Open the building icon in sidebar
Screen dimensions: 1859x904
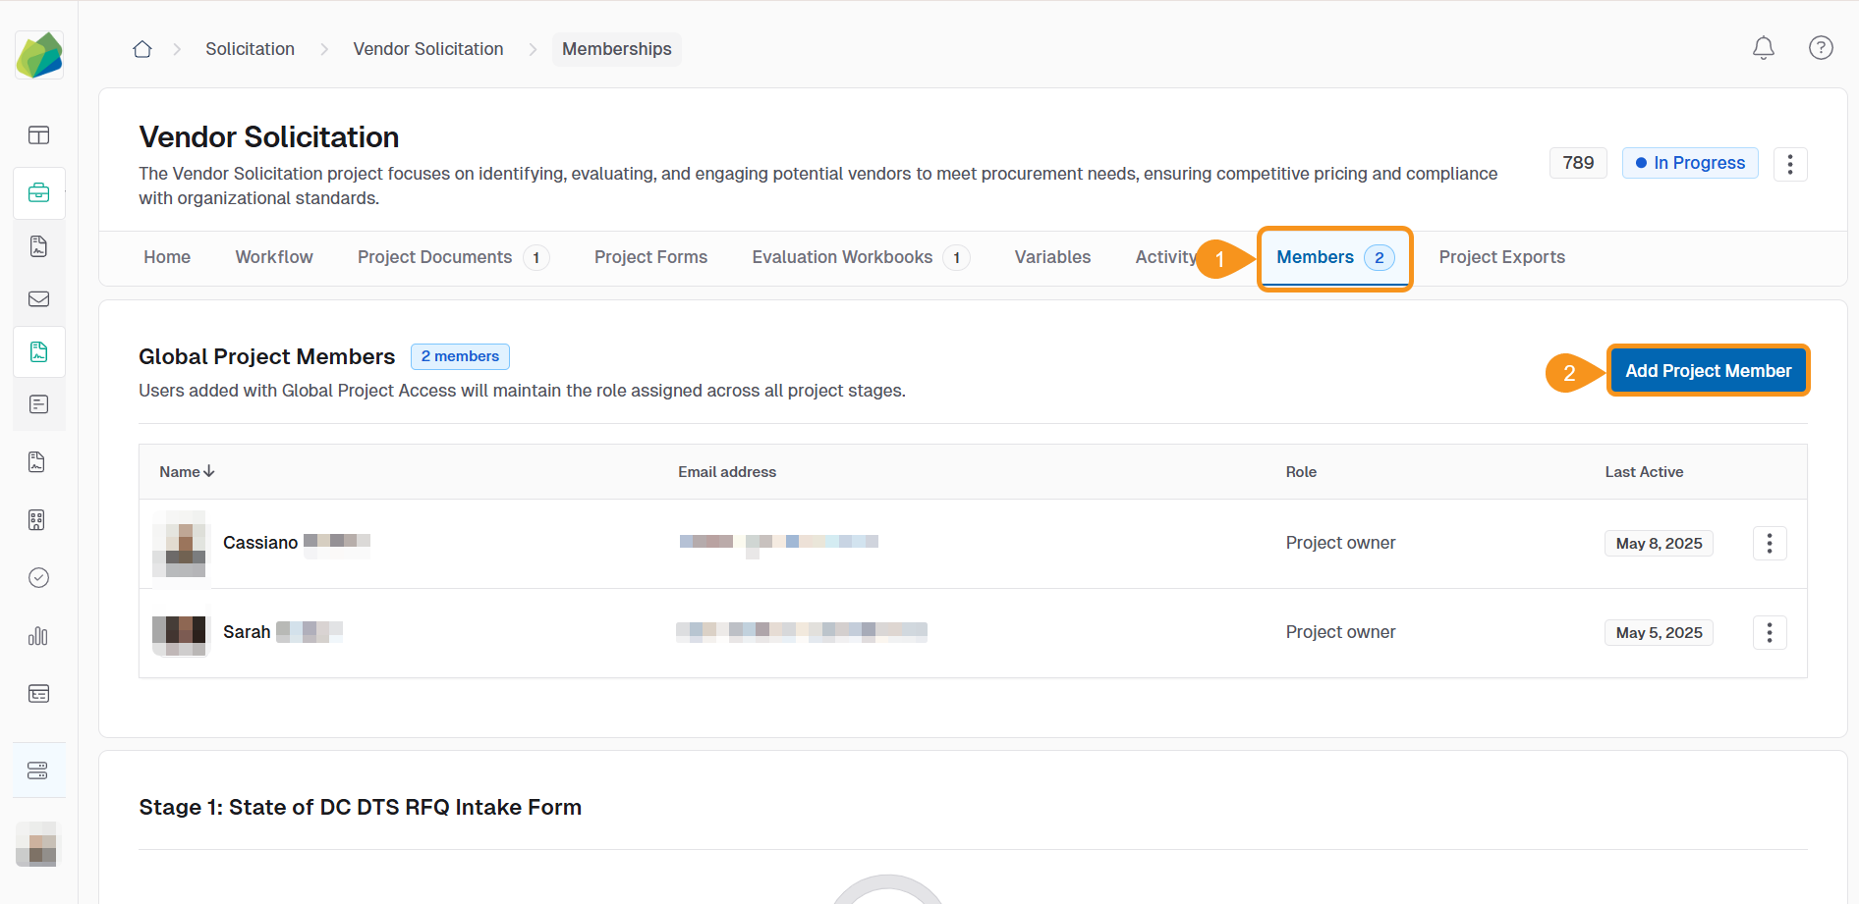click(37, 520)
